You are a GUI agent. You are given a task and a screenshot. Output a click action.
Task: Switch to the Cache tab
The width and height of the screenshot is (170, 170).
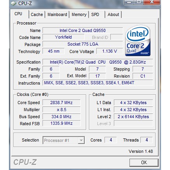click(x=37, y=14)
